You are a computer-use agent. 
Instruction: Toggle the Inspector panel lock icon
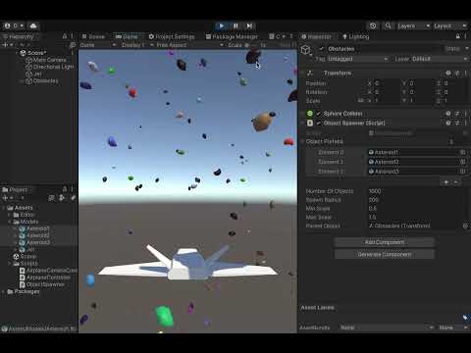(x=458, y=36)
